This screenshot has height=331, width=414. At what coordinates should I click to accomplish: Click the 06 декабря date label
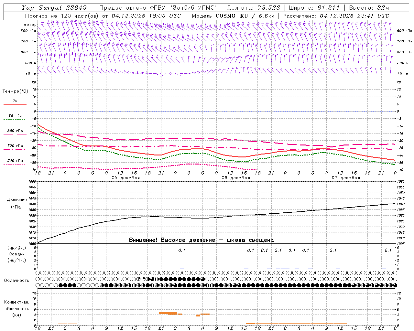click(x=236, y=178)
